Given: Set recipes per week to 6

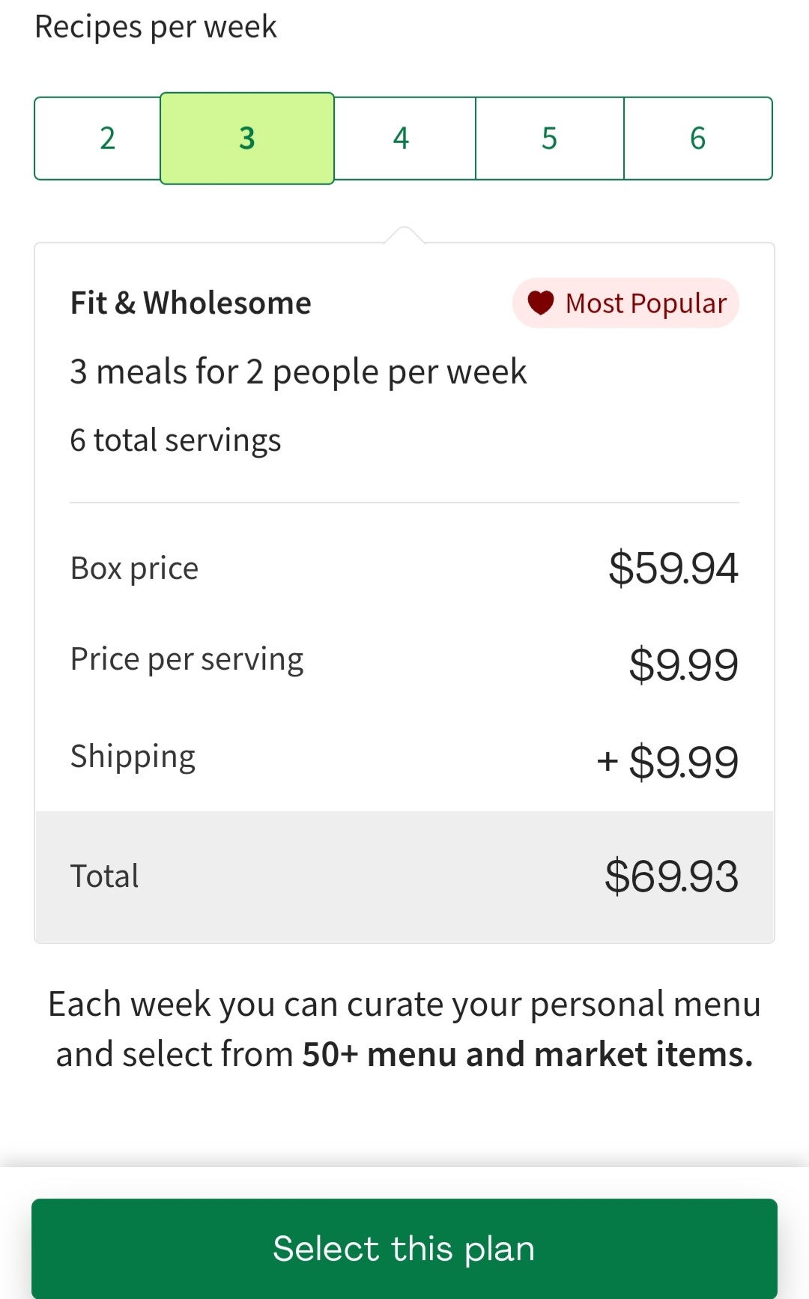Looking at the screenshot, I should coord(697,139).
